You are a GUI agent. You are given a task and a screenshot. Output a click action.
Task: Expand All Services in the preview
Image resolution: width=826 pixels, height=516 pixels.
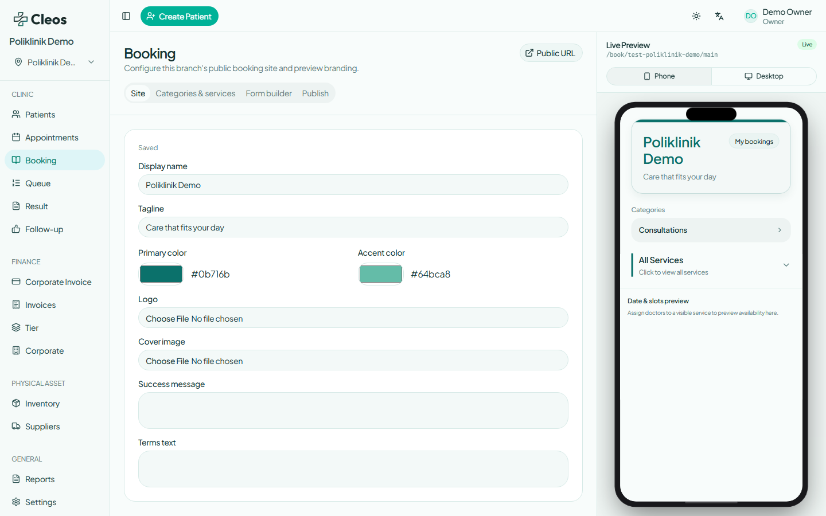711,265
